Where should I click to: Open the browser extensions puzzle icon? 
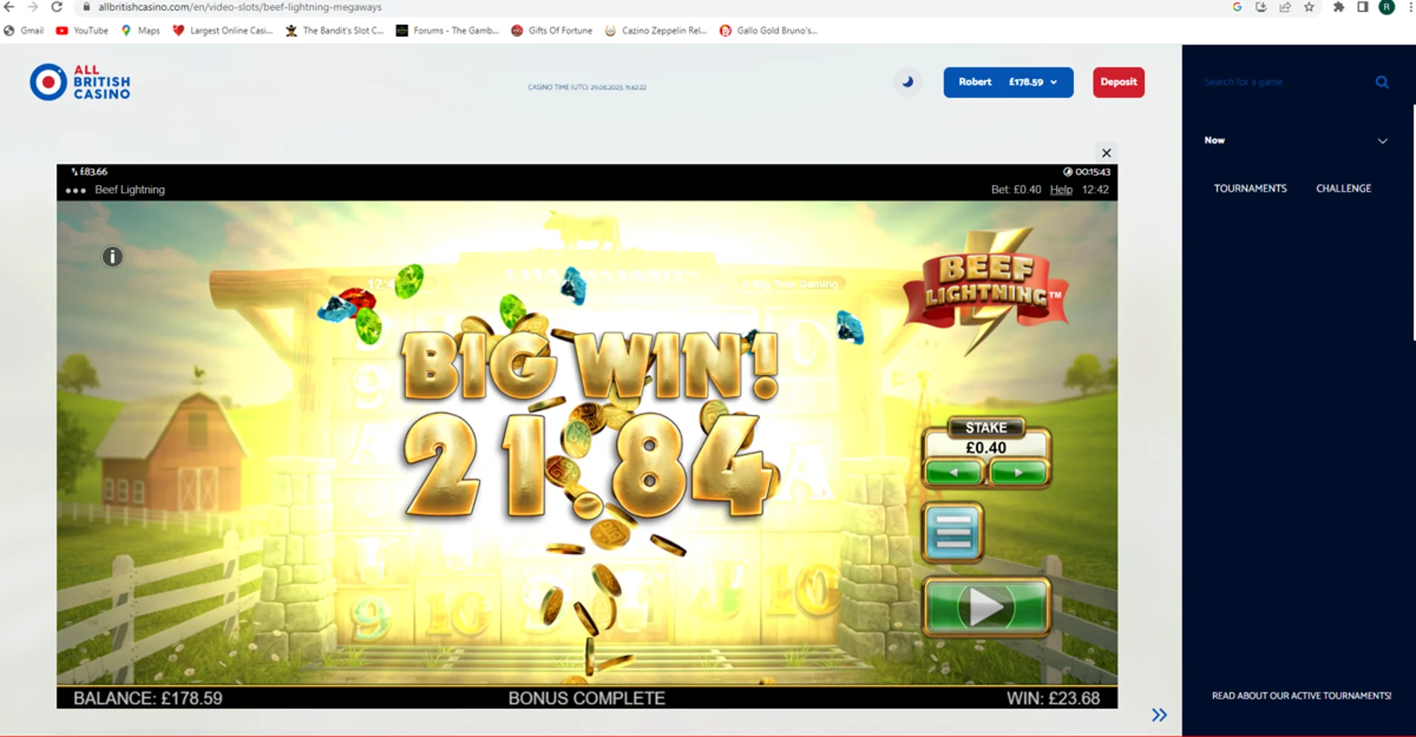pyautogui.click(x=1338, y=7)
